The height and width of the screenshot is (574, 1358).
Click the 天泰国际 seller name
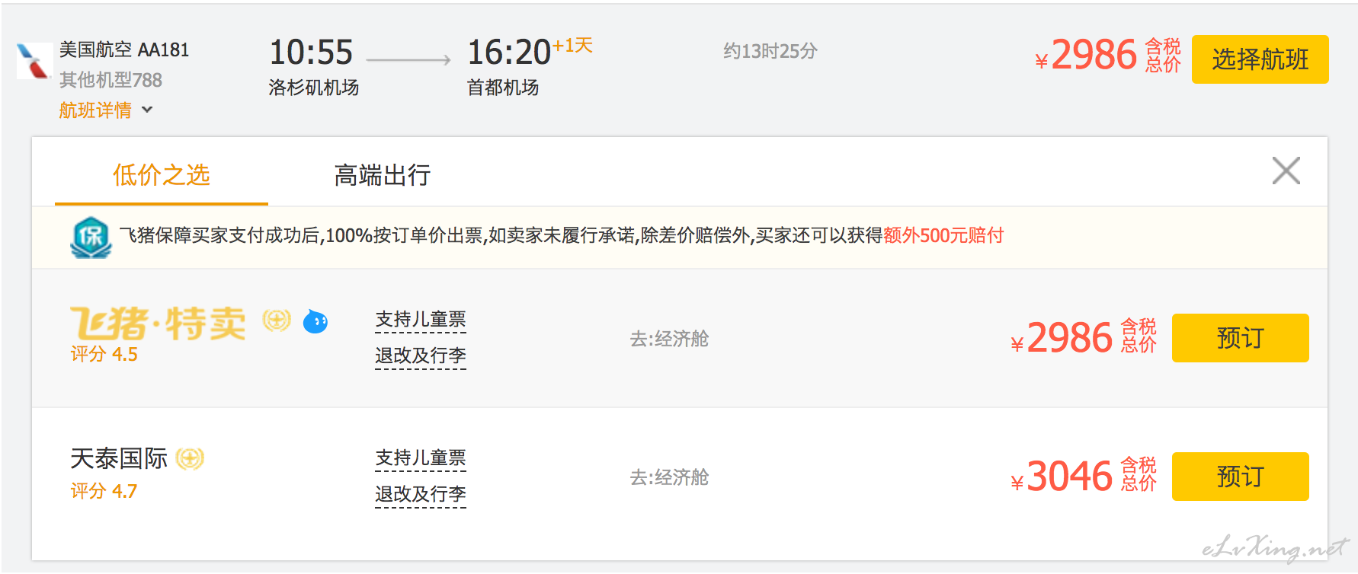[119, 458]
